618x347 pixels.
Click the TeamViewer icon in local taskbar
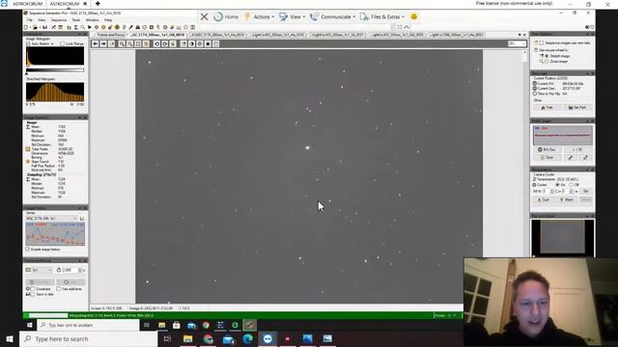point(267,338)
